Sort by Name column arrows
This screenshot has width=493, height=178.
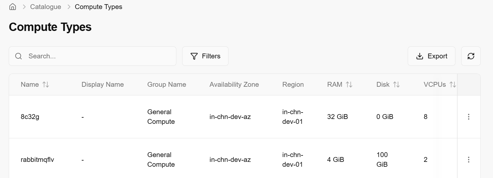[x=46, y=84]
